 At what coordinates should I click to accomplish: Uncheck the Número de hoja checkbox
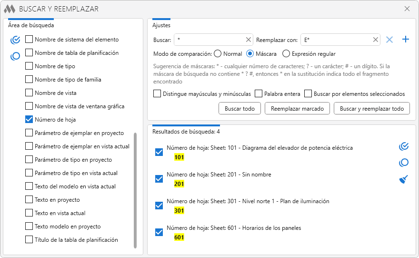pyautogui.click(x=29, y=120)
